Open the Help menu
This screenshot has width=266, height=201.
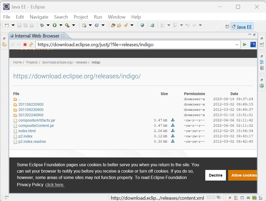pos(136,17)
